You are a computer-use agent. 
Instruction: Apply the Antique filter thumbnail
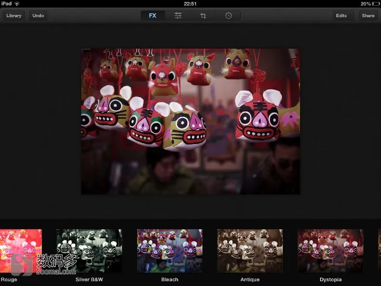pyautogui.click(x=250, y=251)
